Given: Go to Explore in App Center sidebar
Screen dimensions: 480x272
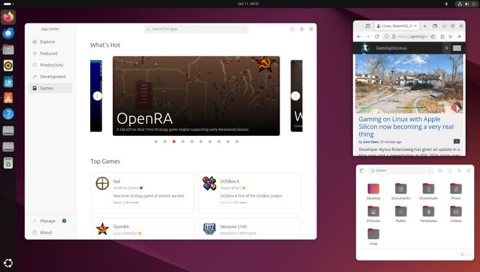Looking at the screenshot, I should pos(50,42).
